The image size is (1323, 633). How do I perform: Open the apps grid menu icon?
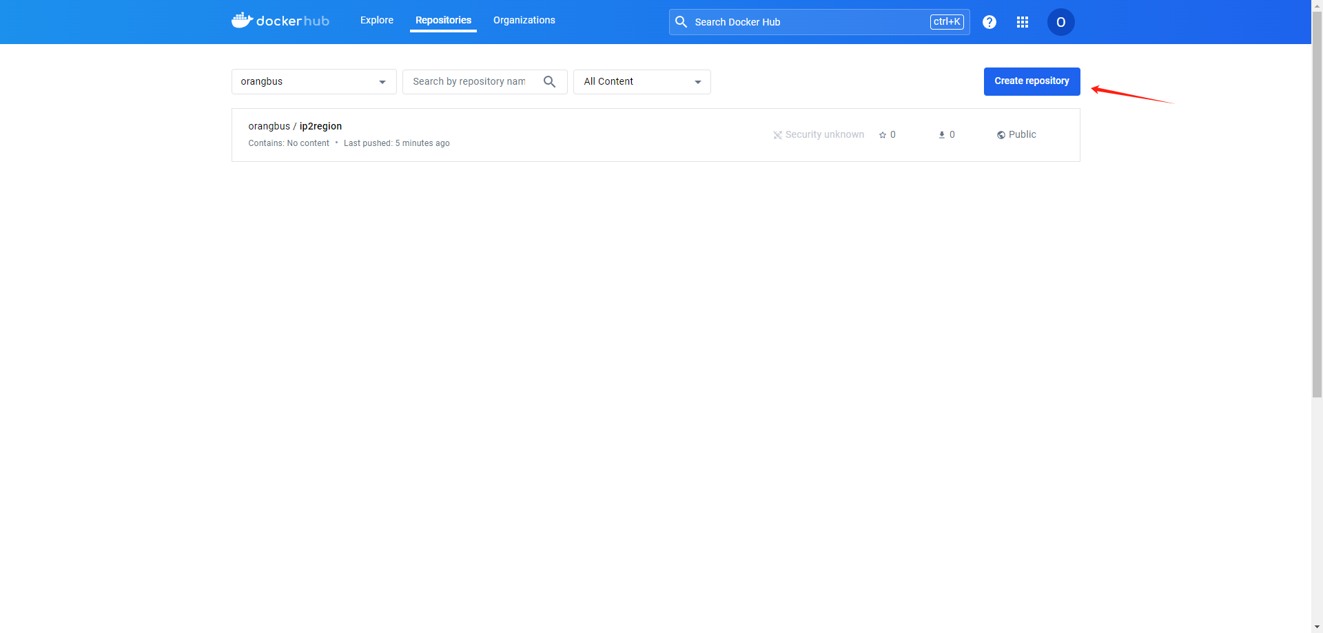coord(1022,22)
